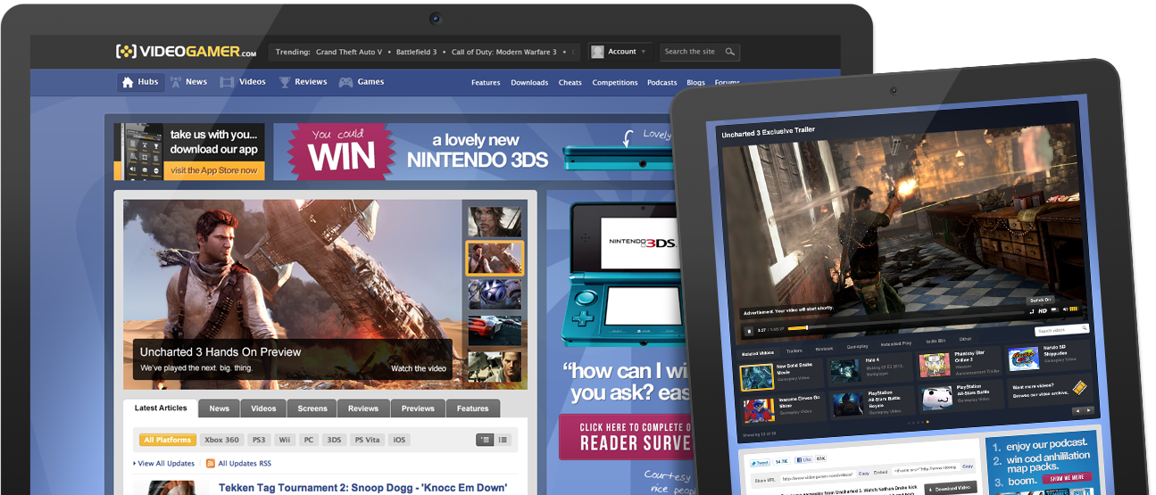This screenshot has width=1156, height=495.
Task: Filter articles by Wii
Action: tap(284, 440)
